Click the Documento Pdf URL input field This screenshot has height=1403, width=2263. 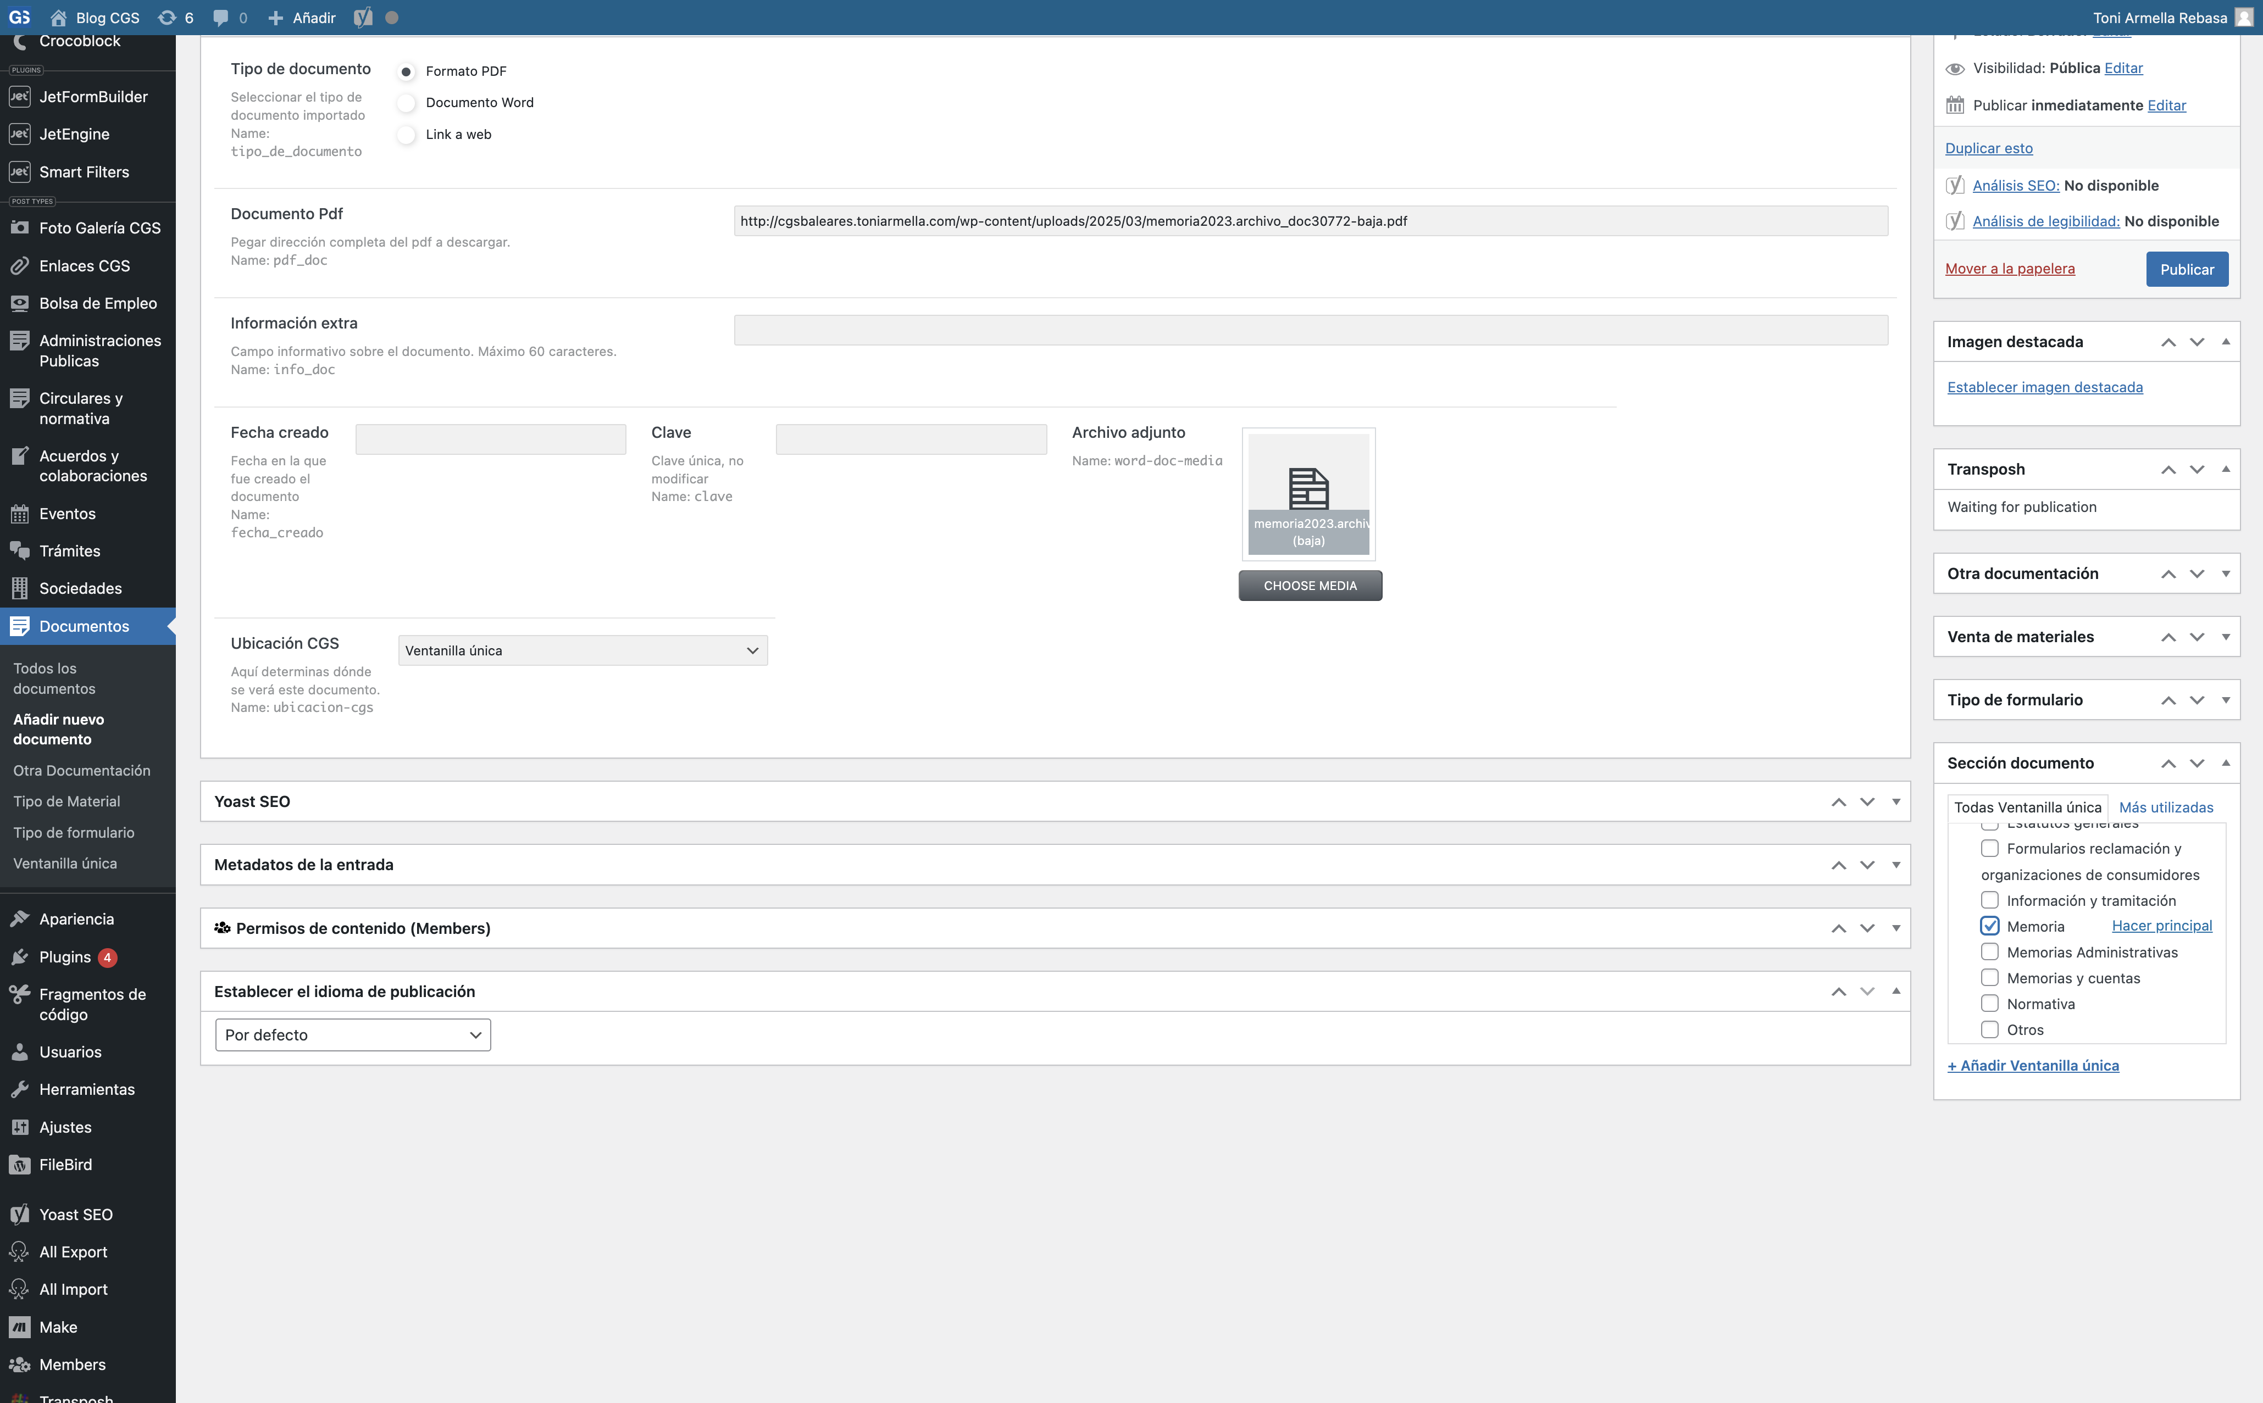[1311, 221]
